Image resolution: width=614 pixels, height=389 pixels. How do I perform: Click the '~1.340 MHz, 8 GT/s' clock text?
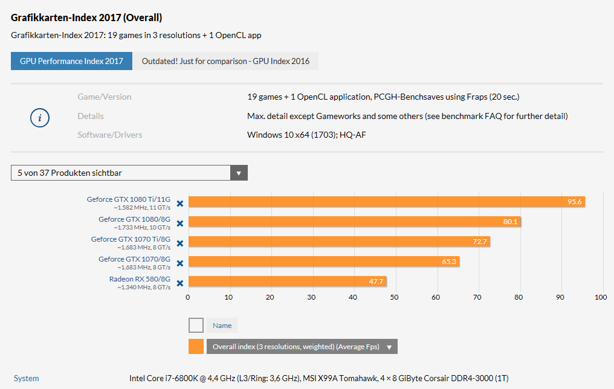[144, 288]
